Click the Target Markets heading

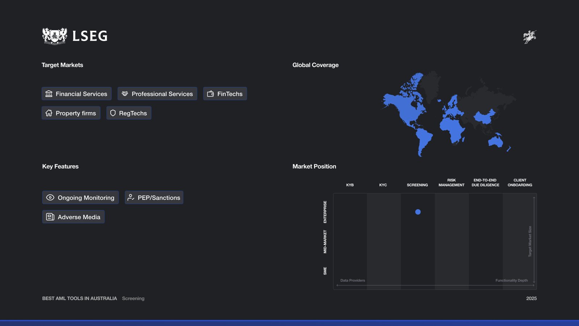point(62,65)
